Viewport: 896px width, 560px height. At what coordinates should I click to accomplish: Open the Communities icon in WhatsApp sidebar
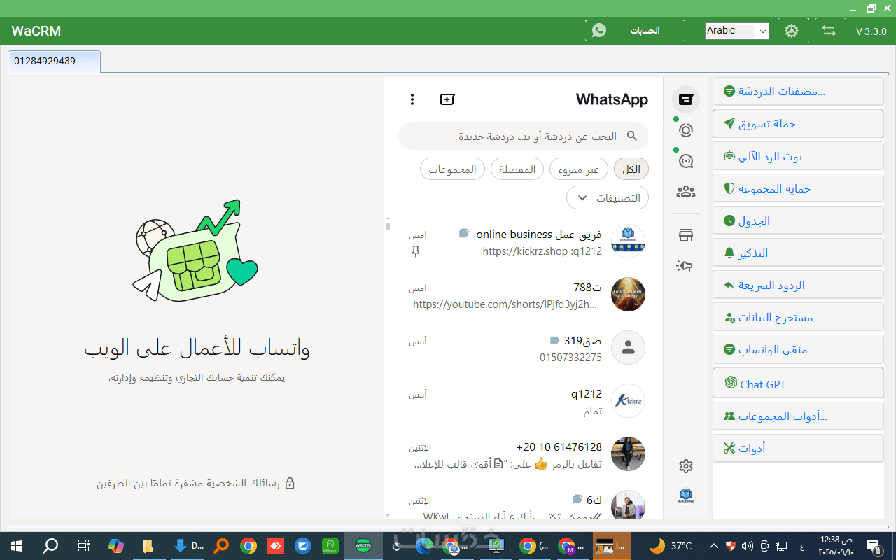coord(686,191)
